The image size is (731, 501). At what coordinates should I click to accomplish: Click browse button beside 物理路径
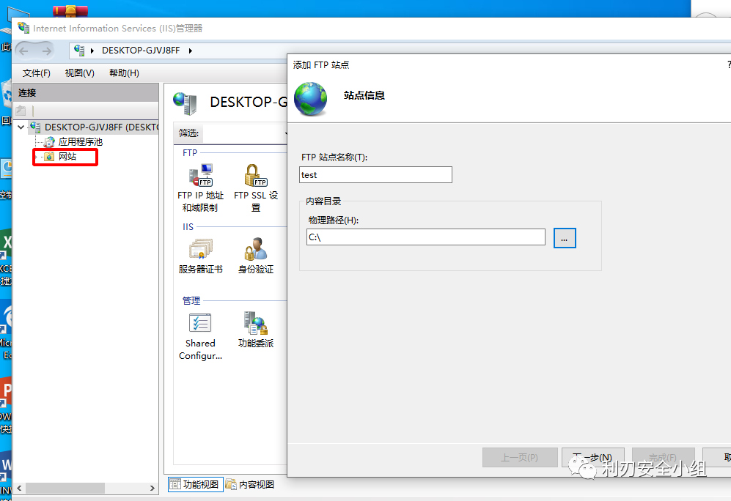tap(565, 237)
